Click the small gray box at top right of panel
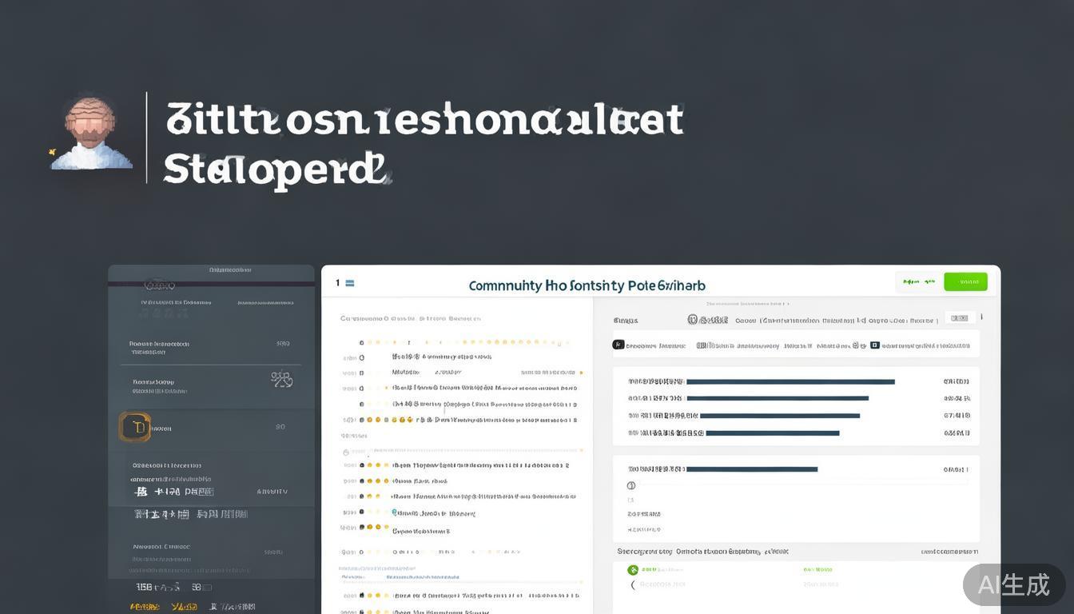The height and width of the screenshot is (614, 1074). (960, 318)
